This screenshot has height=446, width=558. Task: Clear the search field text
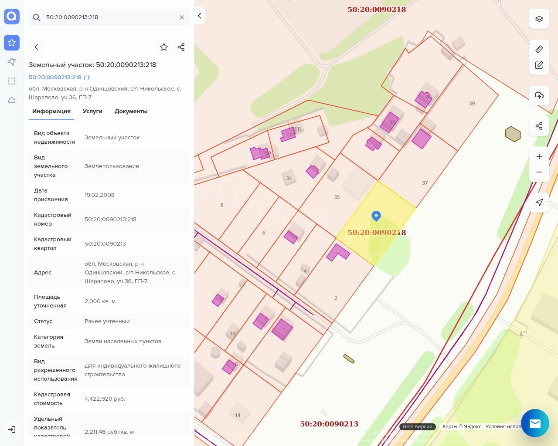182,17
